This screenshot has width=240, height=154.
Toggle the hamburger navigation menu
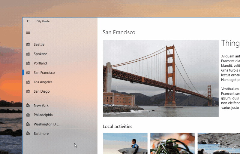pyautogui.click(x=28, y=33)
